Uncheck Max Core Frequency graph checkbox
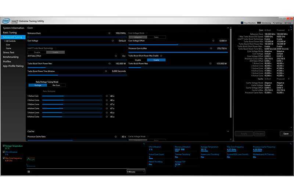This screenshot has width=294, height=193. pyautogui.click(x=4, y=158)
